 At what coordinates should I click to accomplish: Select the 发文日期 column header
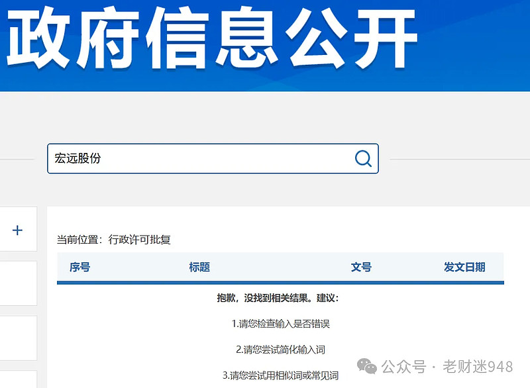click(464, 267)
